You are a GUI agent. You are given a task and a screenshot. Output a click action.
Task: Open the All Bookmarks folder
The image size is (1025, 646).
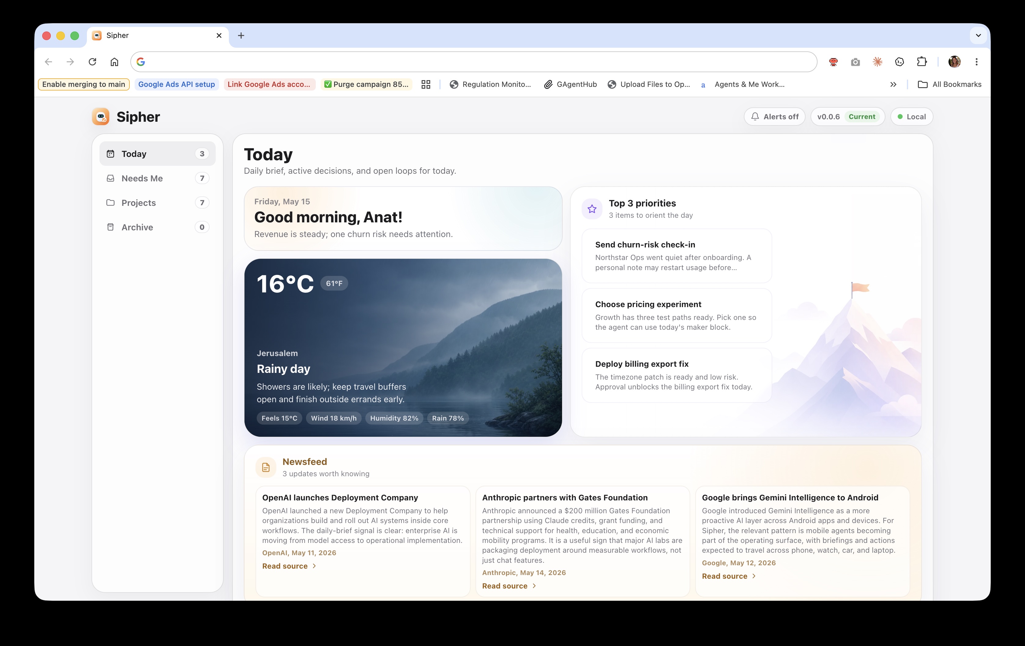click(950, 84)
